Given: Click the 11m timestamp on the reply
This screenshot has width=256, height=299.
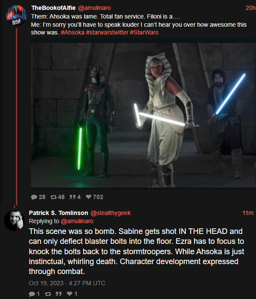Looking at the screenshot, I should pyautogui.click(x=248, y=213).
